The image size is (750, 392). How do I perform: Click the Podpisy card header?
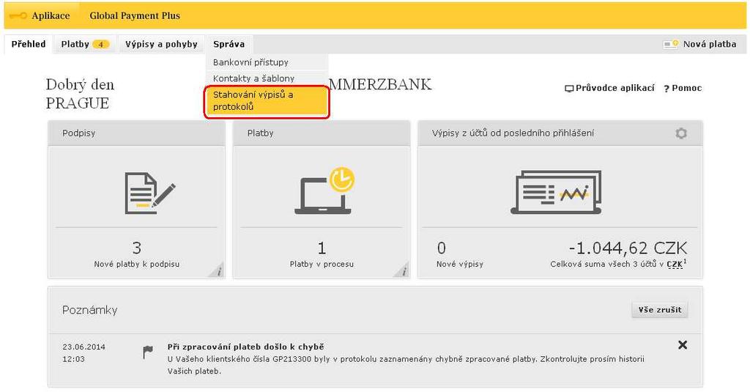pyautogui.click(x=136, y=133)
